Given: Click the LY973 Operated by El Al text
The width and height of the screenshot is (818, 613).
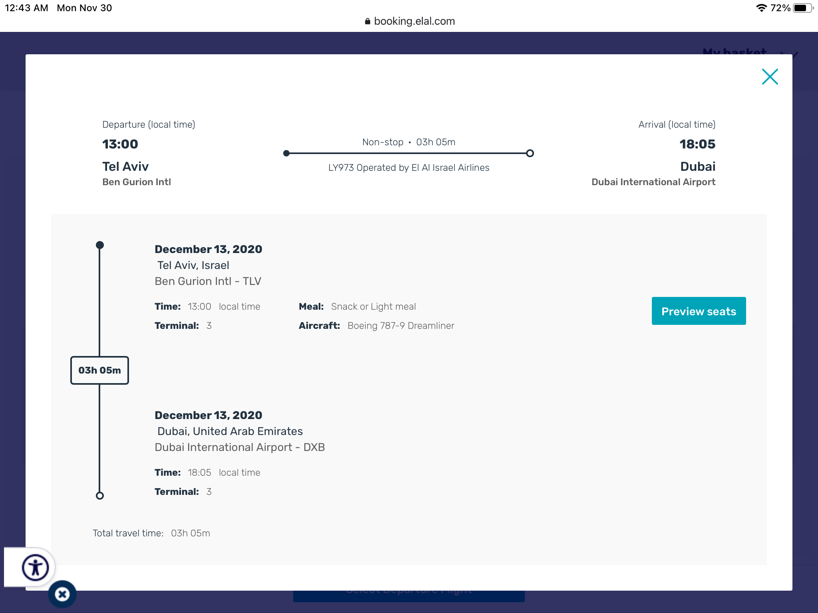Looking at the screenshot, I should pyautogui.click(x=409, y=168).
